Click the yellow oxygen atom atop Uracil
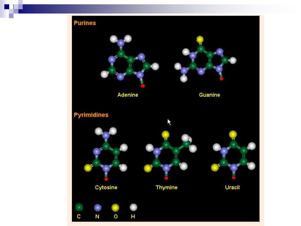 pyautogui.click(x=233, y=134)
